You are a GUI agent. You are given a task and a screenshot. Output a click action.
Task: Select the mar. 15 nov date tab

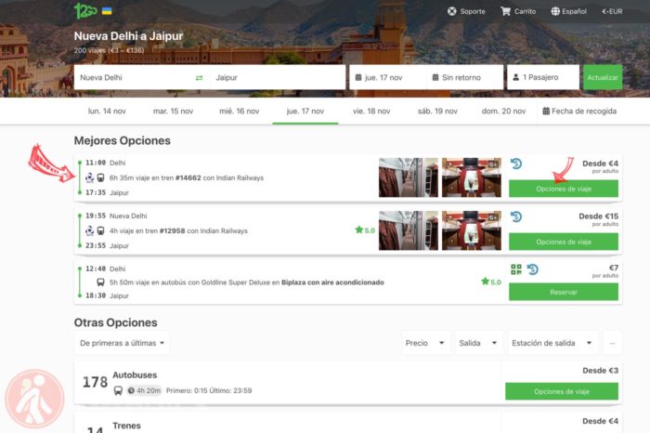point(174,112)
